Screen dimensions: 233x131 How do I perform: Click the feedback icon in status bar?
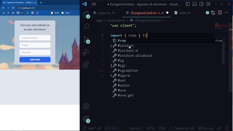pyautogui.click(x=219, y=128)
